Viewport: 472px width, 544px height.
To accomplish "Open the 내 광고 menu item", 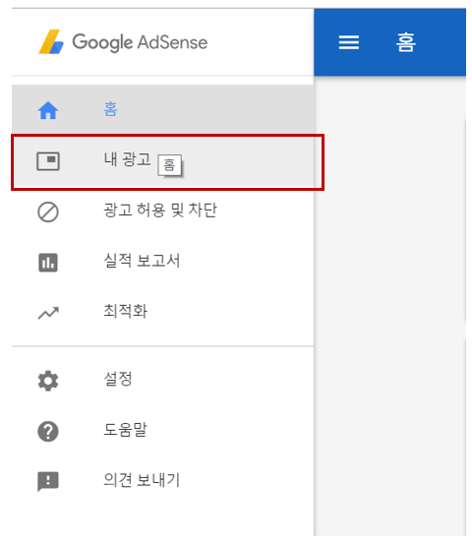I will pos(162,162).
